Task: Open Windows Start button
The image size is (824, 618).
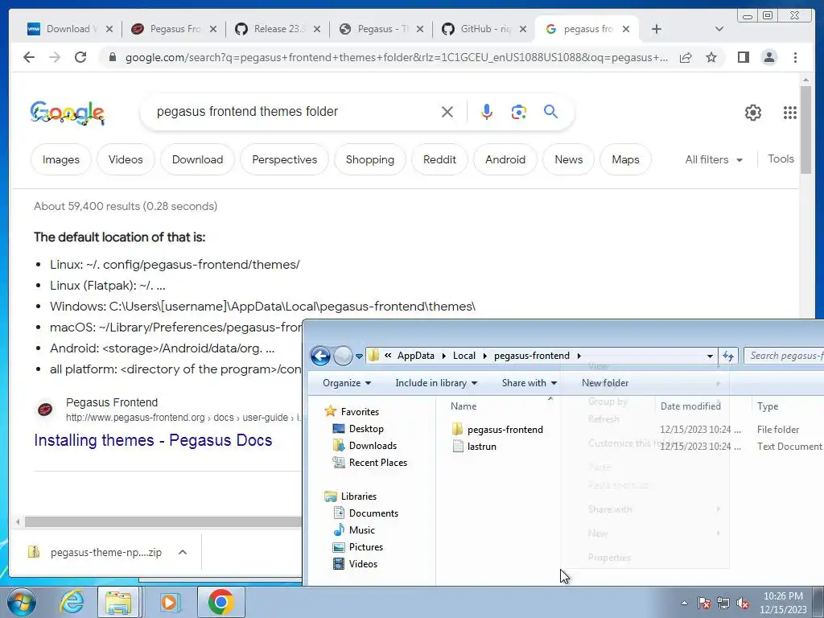Action: point(21,602)
